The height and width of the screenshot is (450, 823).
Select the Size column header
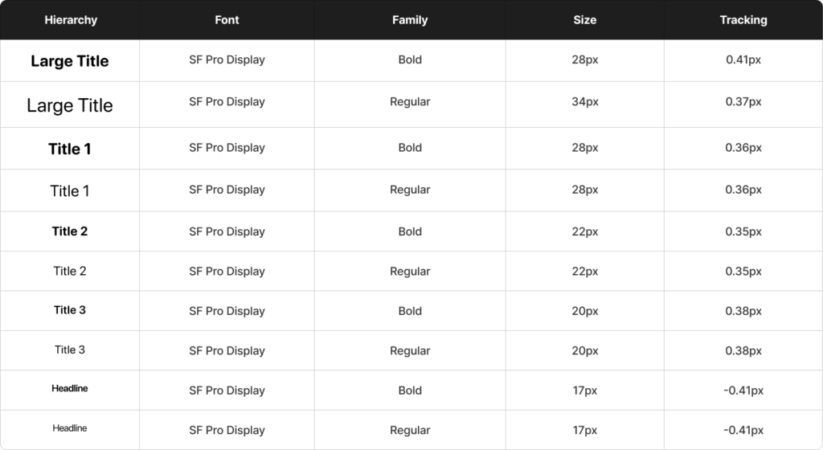(x=585, y=20)
